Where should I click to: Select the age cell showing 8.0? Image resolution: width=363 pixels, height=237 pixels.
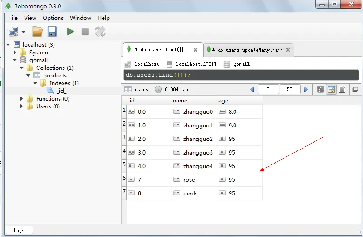(x=240, y=112)
